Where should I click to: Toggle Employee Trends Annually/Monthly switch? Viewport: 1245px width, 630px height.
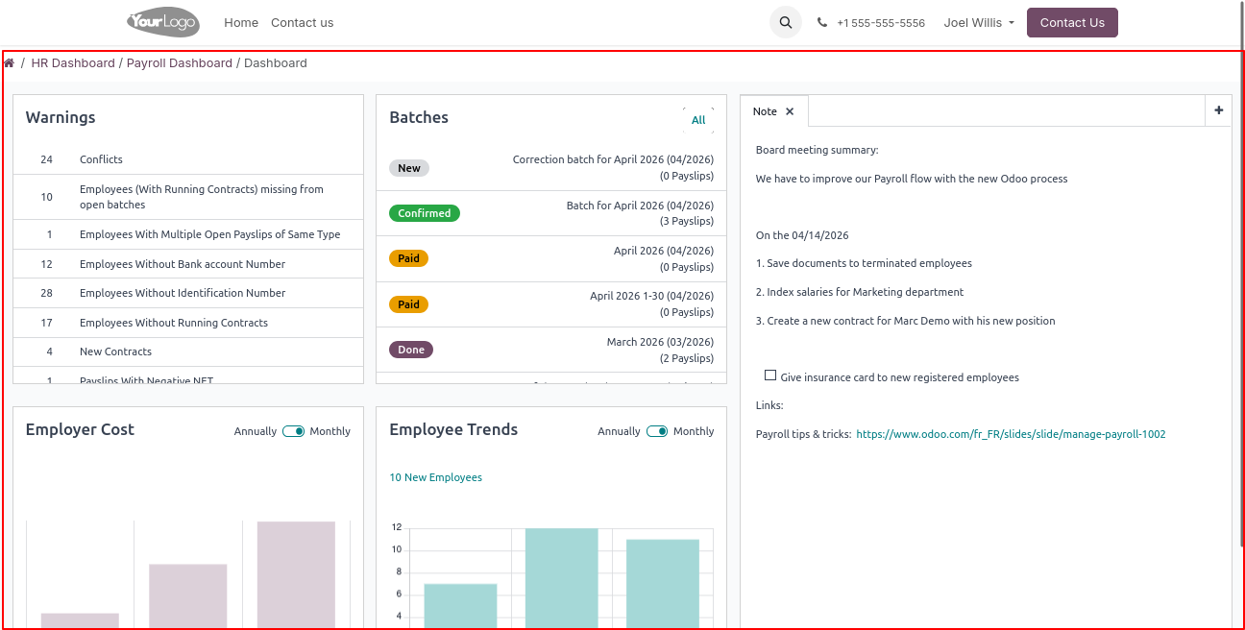tap(657, 431)
